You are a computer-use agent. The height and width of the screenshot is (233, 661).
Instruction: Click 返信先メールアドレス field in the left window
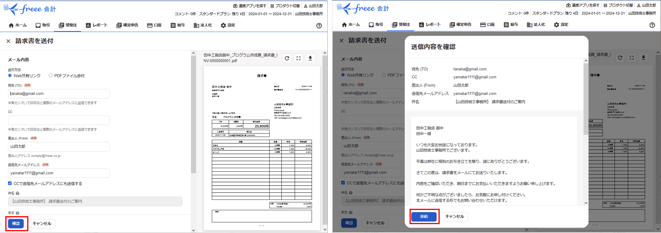point(59,173)
